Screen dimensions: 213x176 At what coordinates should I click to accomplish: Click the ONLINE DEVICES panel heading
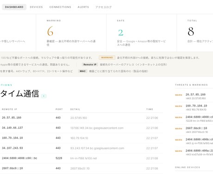(x=188, y=167)
